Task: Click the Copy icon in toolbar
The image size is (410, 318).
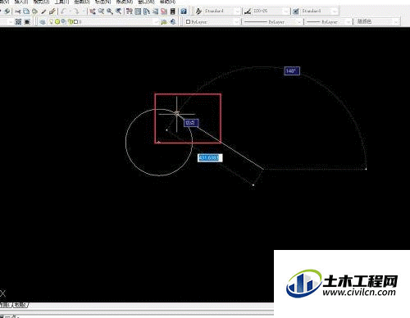Action: 26,11
